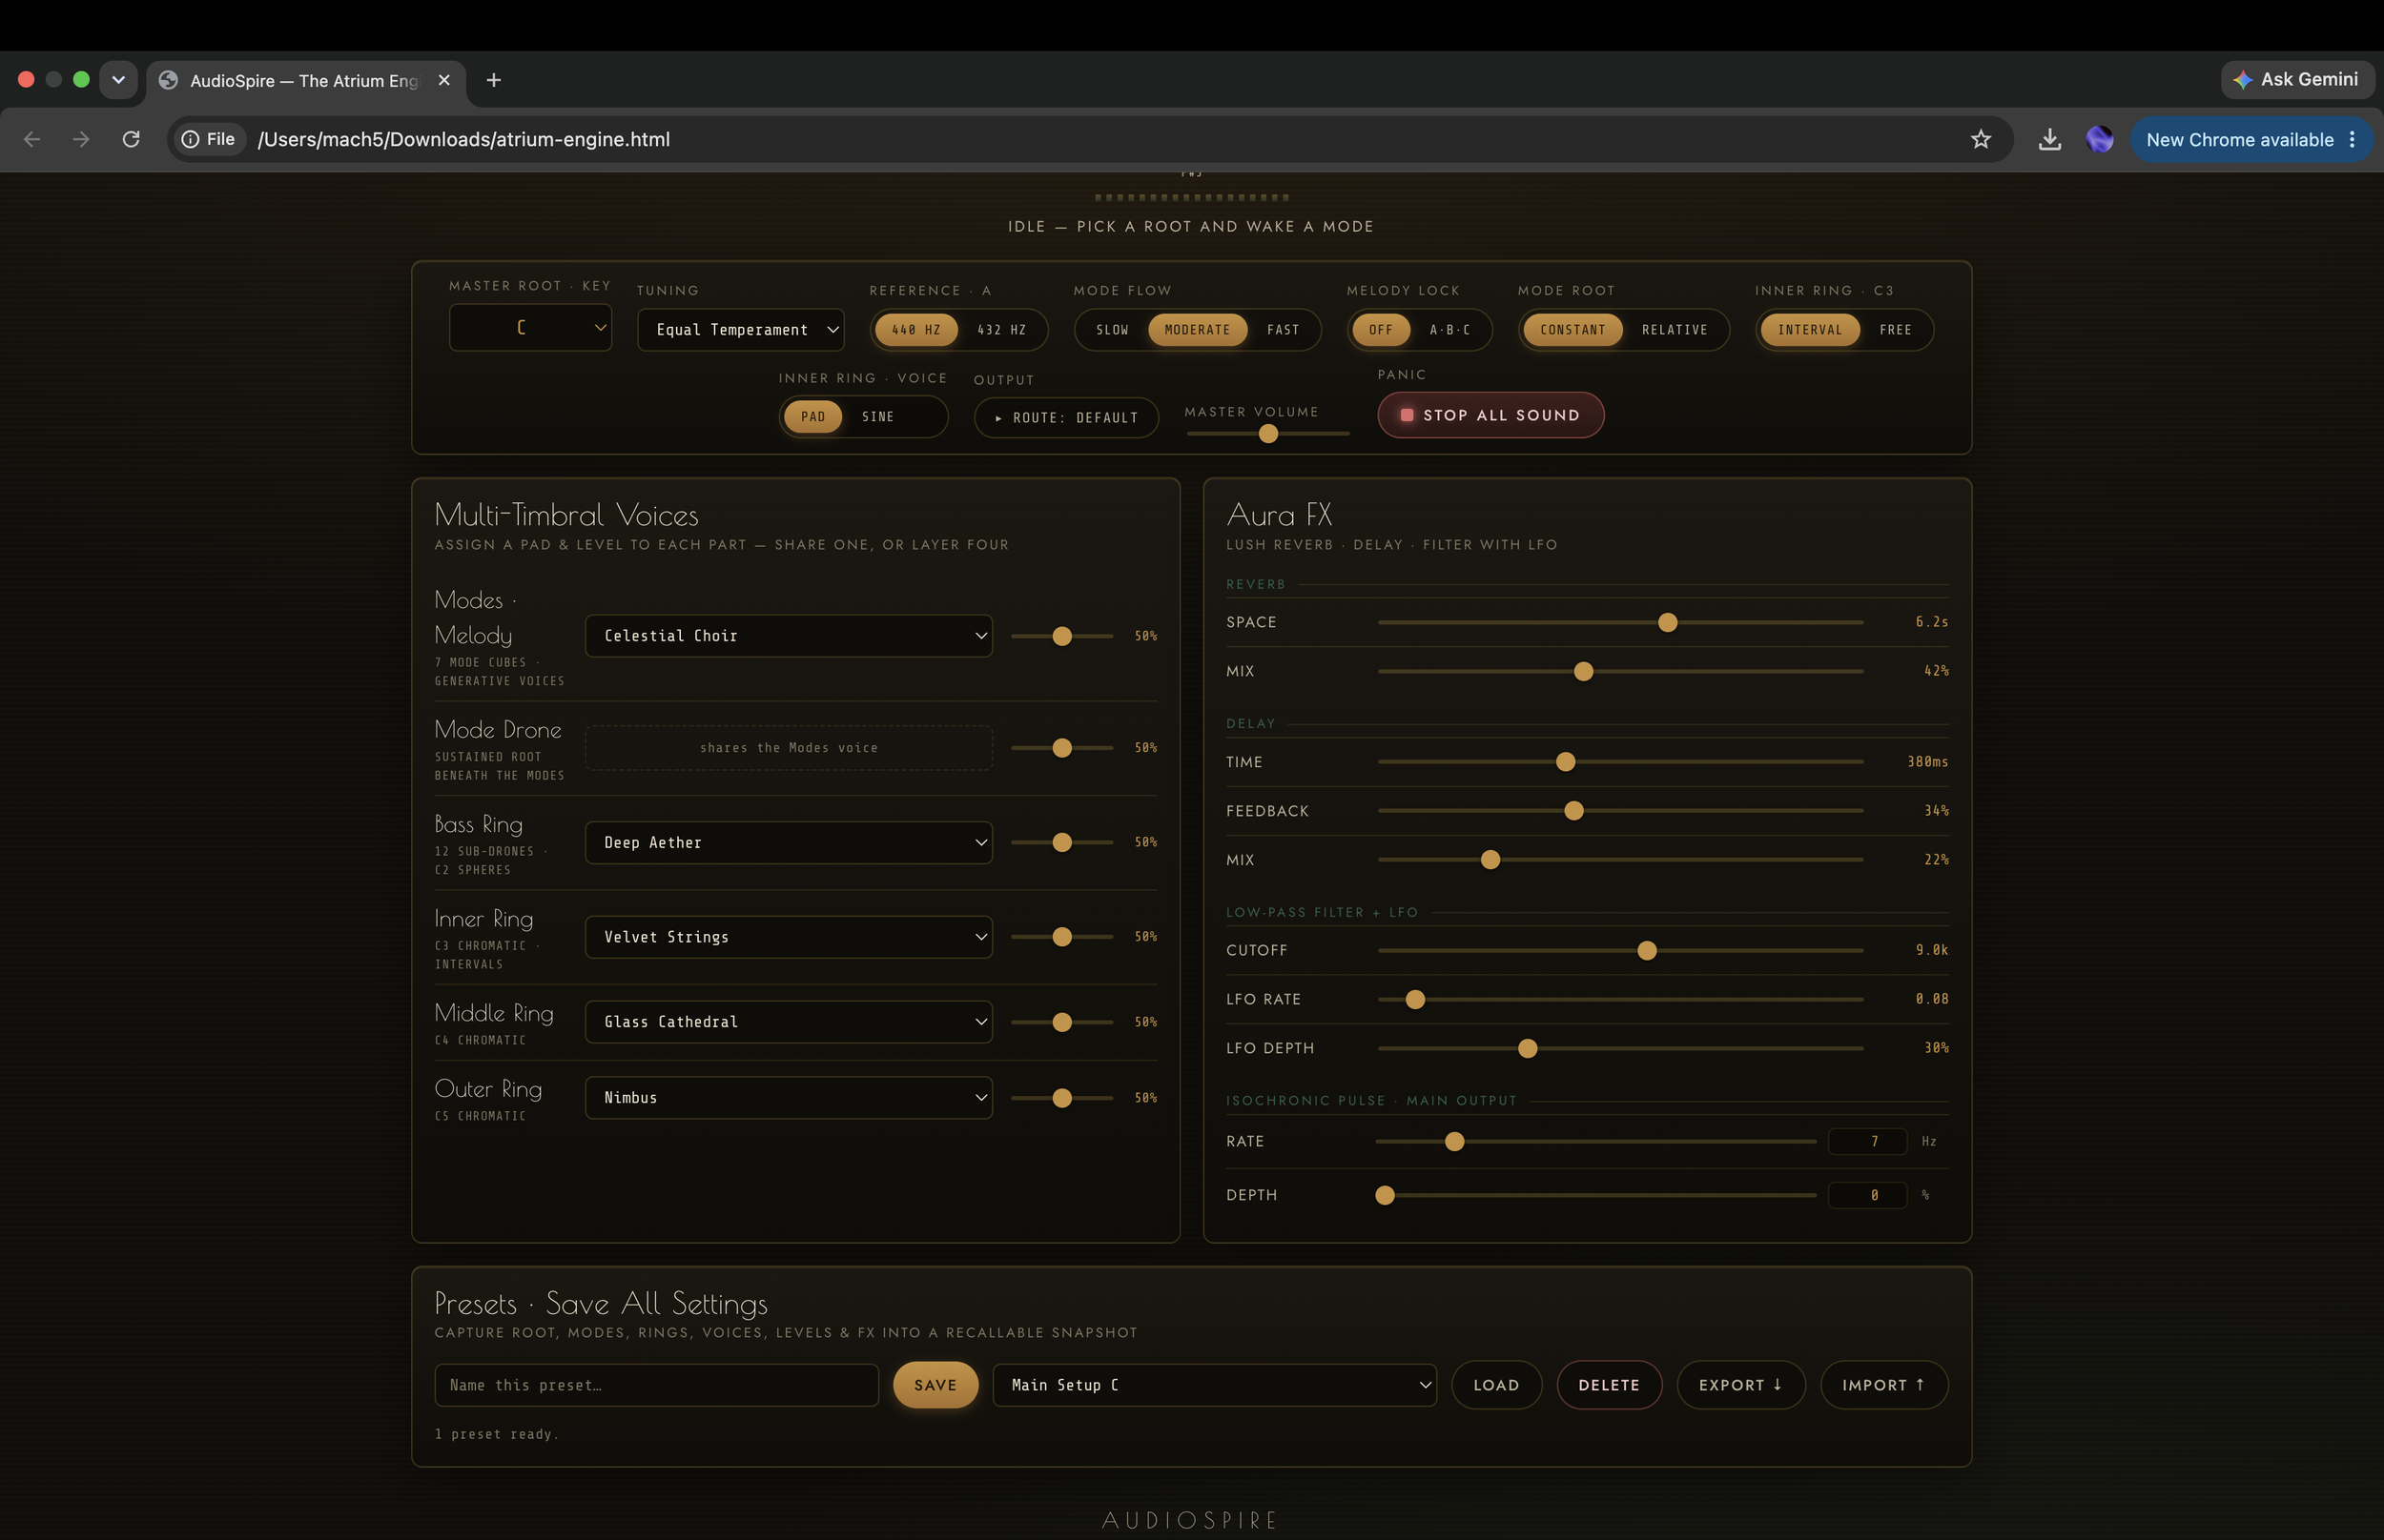Click the LFO Depth slider
The image size is (2384, 1540).
point(1621,1048)
